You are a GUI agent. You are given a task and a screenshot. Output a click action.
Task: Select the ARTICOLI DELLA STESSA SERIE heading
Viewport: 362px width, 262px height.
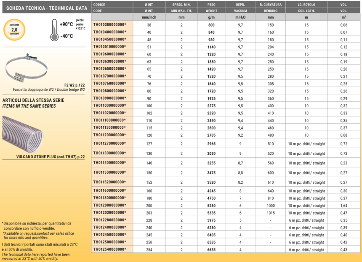[x=33, y=101]
